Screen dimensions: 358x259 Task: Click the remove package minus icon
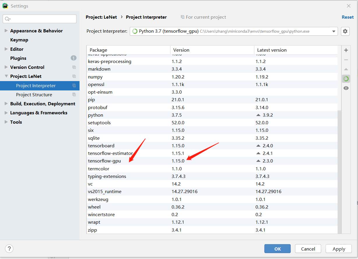pos(346,60)
